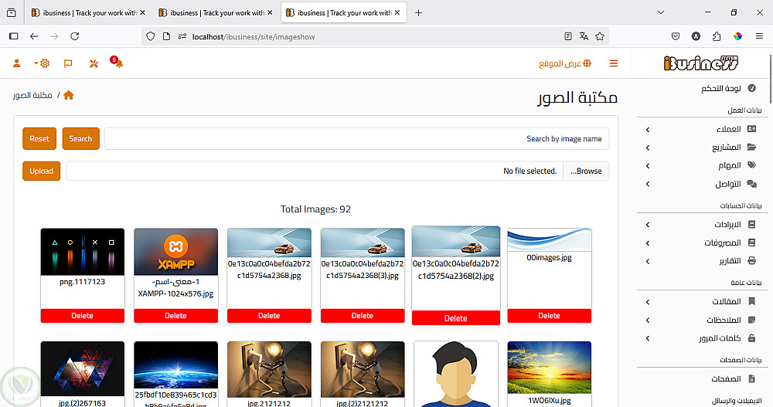This screenshot has width=773, height=407.
Task: Click the Upload button
Action: tap(42, 171)
